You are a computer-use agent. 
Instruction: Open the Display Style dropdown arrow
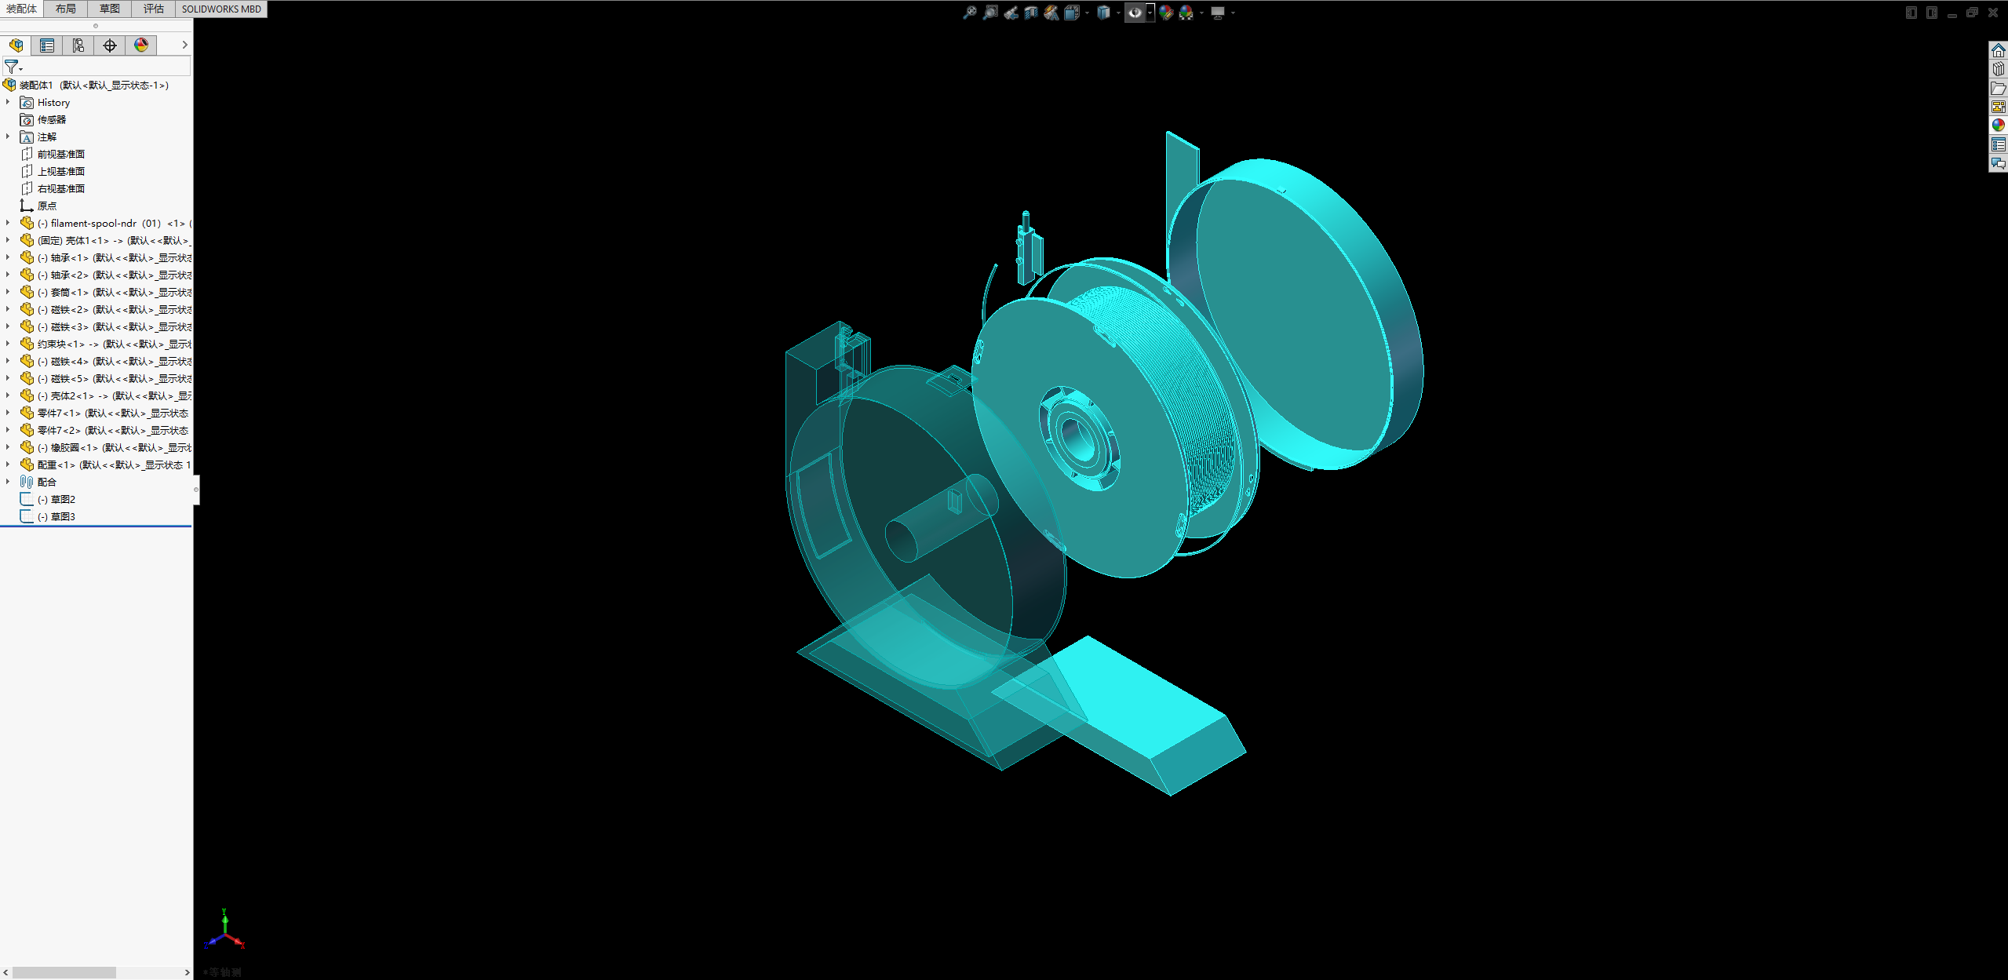(x=1118, y=13)
